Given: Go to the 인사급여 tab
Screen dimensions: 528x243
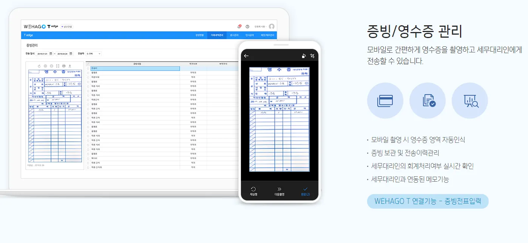Looking at the screenshot, I should click(x=250, y=35).
